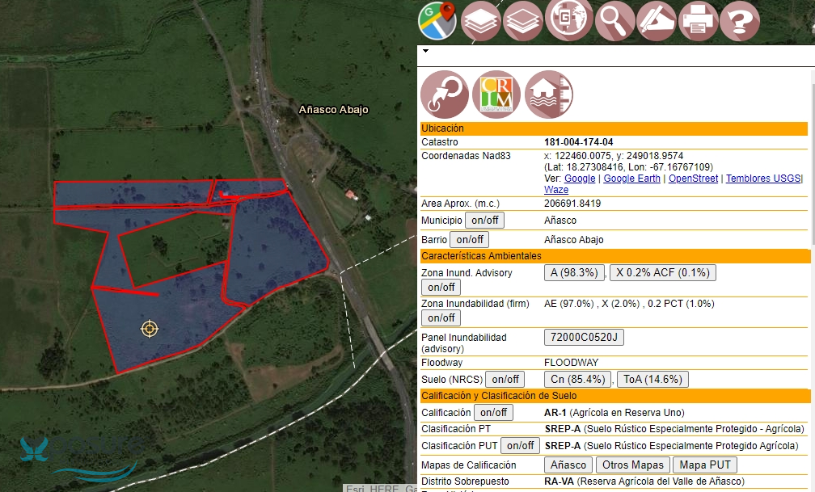The height and width of the screenshot is (492, 815).
Task: Click the target crosshair marker on parcel
Action: tap(150, 328)
